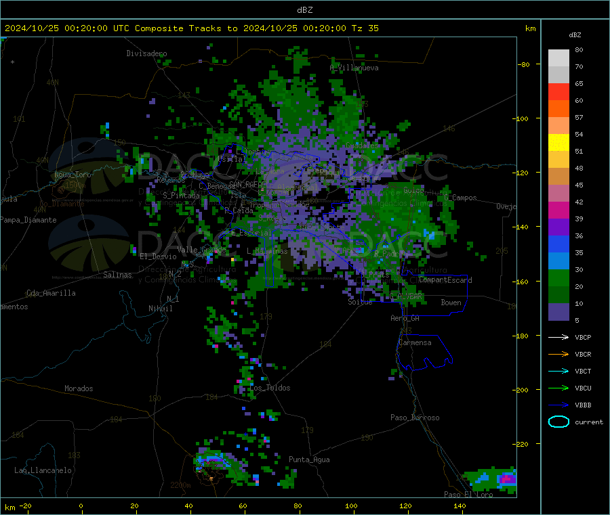The image size is (610, 515).
Task: Select the light grey 70-80 dBZ swatch
Action: click(558, 58)
